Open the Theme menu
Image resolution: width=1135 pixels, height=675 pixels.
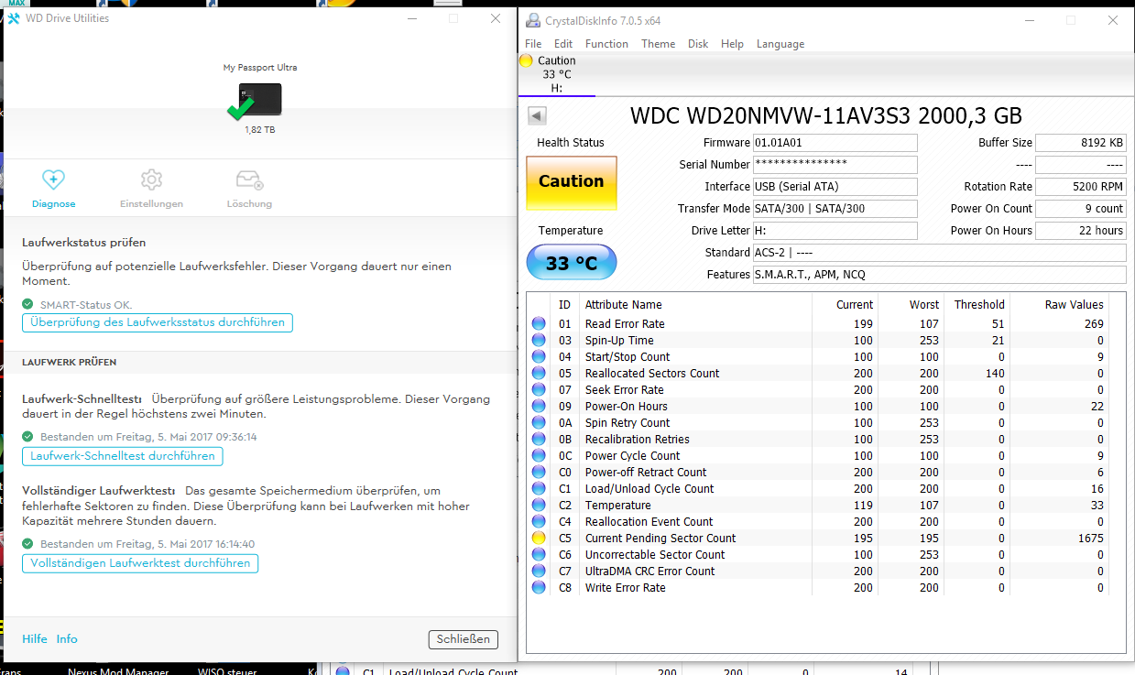coord(658,44)
